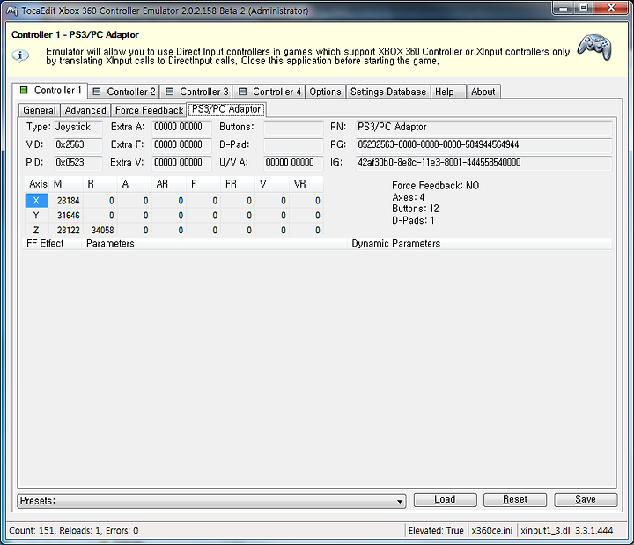
Task: Select the Force Feedback sub-tab
Action: pyautogui.click(x=149, y=110)
